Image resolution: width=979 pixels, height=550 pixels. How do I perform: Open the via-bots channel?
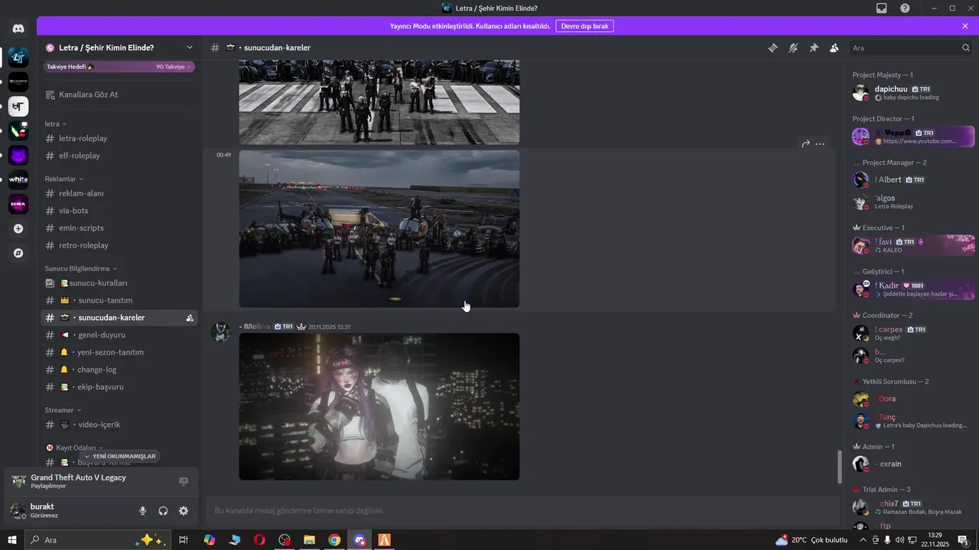119,211
